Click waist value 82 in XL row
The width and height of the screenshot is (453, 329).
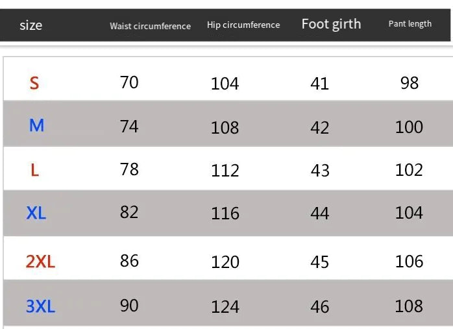pyautogui.click(x=129, y=212)
